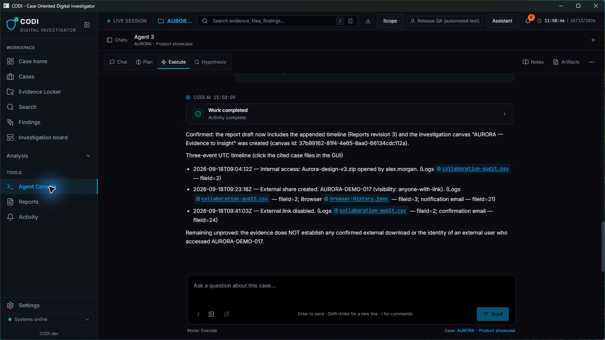Click the Scope button
The height and width of the screenshot is (340, 605).
[390, 21]
